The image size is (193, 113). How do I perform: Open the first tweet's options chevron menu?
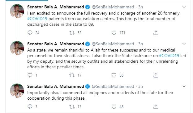(x=184, y=7)
